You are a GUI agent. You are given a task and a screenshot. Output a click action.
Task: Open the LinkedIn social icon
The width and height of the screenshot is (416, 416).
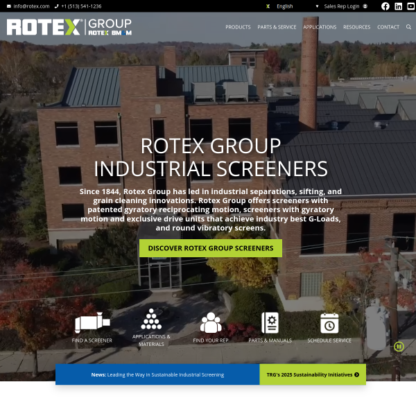click(x=398, y=6)
